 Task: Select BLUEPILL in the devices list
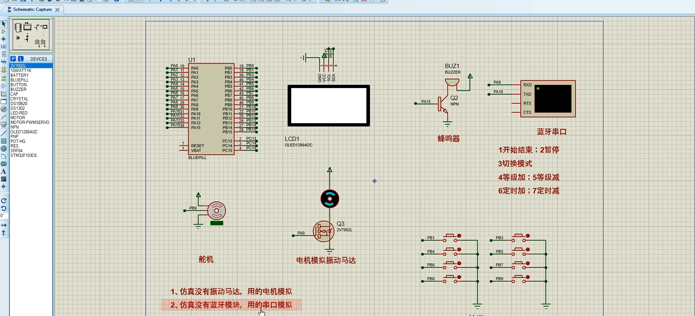31,80
